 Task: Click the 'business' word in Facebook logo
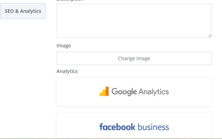153,127
